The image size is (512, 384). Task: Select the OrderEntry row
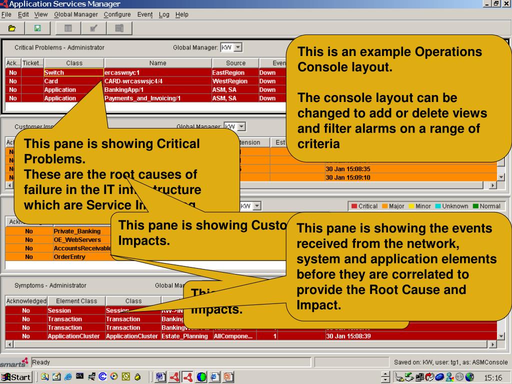tap(59, 257)
